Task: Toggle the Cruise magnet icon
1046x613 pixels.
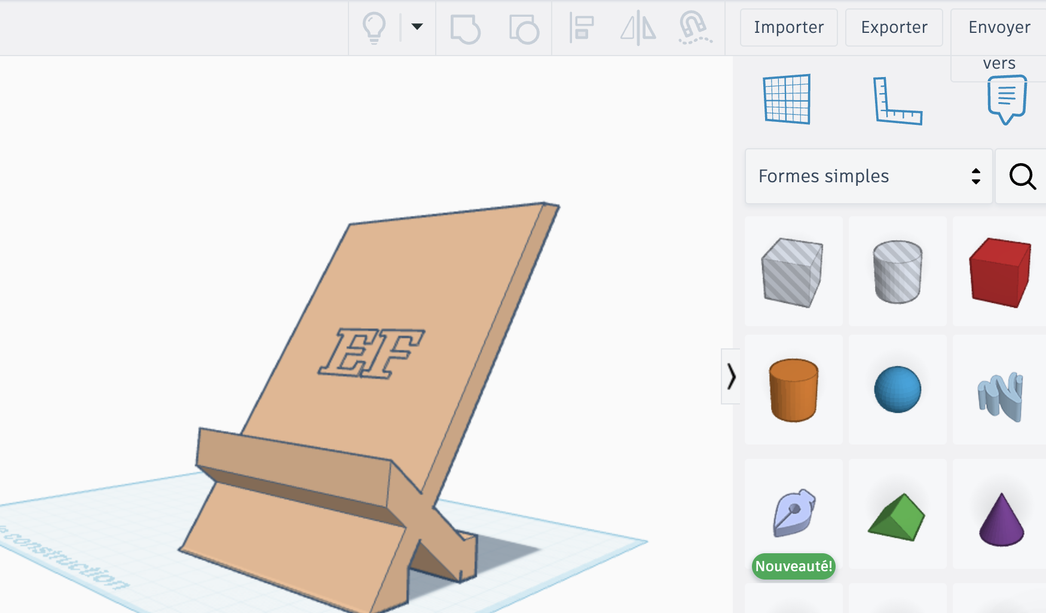Action: click(695, 28)
